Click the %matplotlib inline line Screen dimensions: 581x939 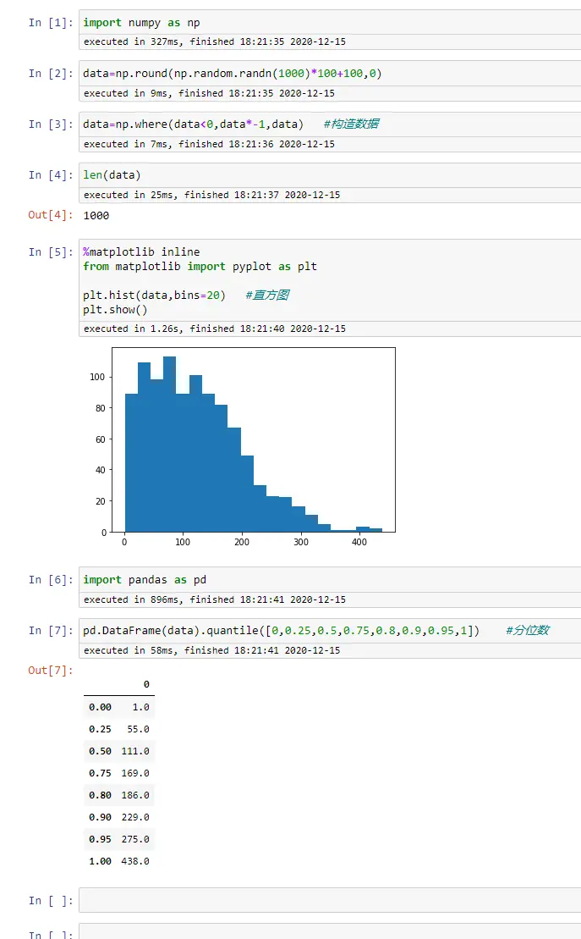141,252
